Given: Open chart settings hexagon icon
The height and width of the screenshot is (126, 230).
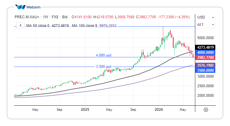Looking at the screenshot, I should [206, 110].
